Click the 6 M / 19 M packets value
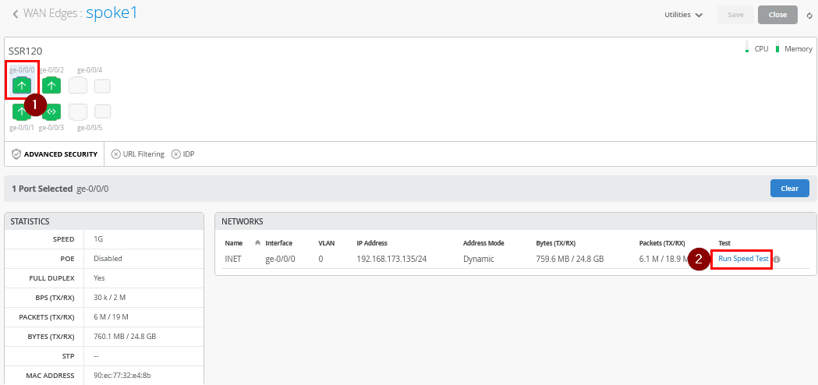This screenshot has width=818, height=385. tap(111, 316)
